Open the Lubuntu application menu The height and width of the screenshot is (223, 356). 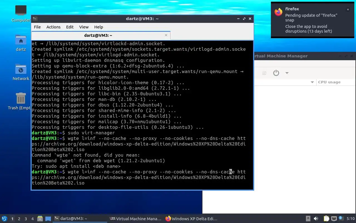pos(4,219)
